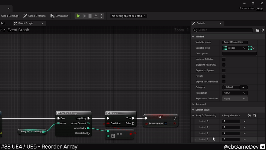Enable the Instance Editable checkbox

(x=224, y=59)
